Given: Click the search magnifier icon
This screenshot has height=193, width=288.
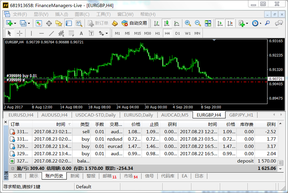Looking at the screenshot, I should (x=267, y=23).
